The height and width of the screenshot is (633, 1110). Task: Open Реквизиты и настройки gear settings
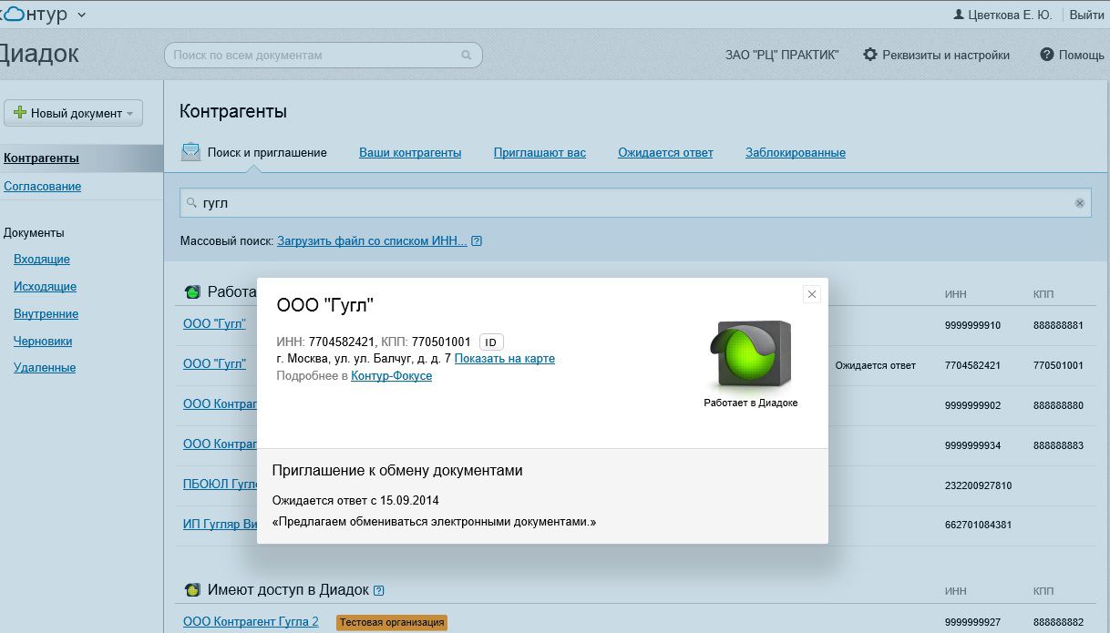pyautogui.click(x=936, y=55)
